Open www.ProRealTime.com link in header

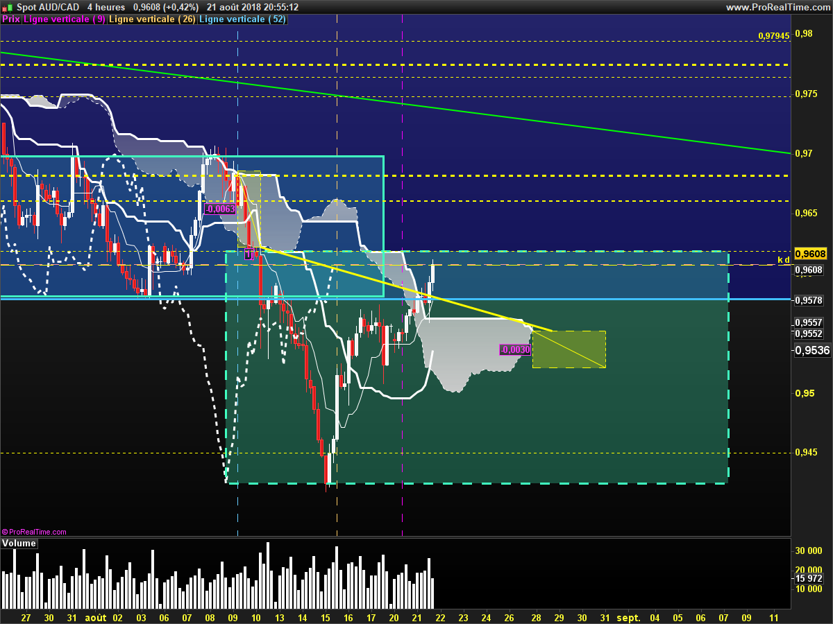pyautogui.click(x=778, y=7)
